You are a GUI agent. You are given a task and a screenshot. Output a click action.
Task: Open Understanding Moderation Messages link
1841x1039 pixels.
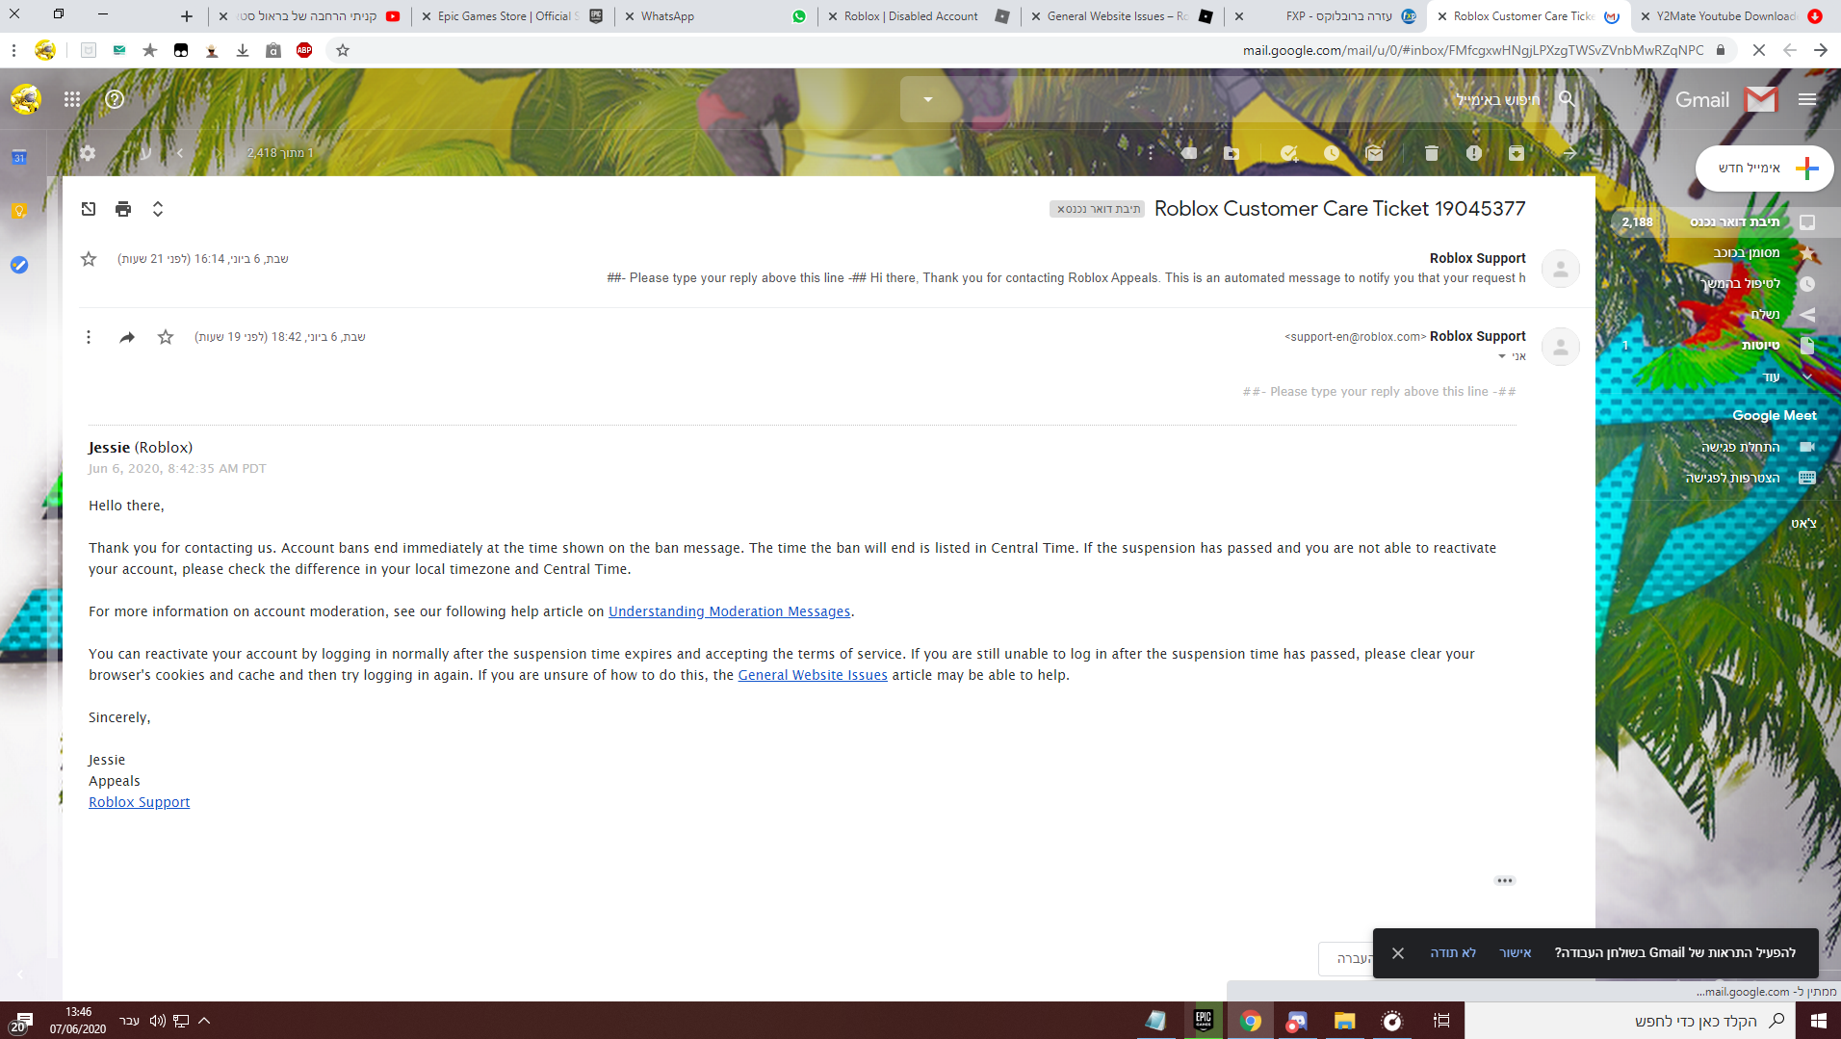(x=729, y=611)
